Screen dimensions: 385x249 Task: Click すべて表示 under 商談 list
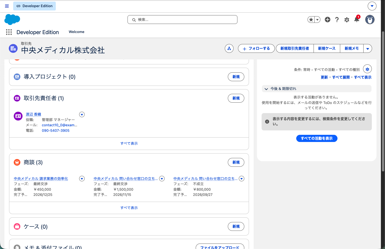[x=129, y=208]
